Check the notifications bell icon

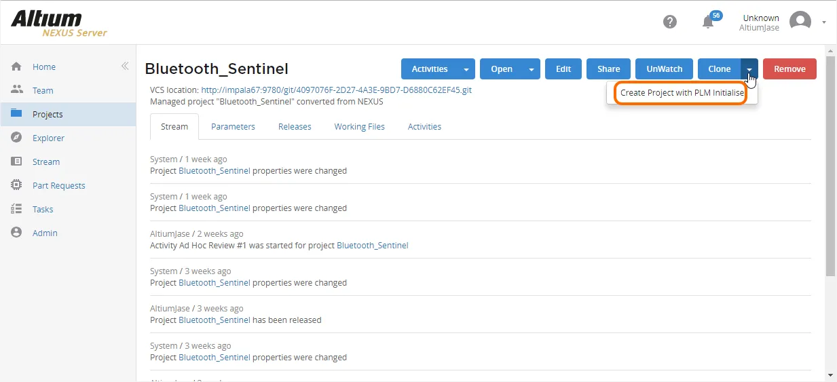pos(708,22)
